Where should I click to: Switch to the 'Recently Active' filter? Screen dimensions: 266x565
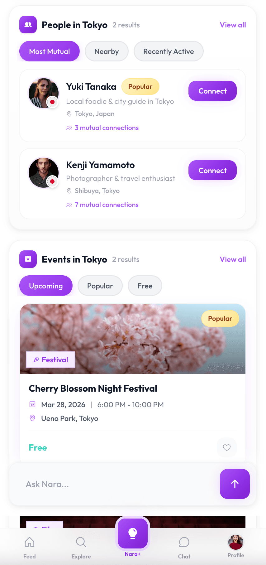tap(168, 51)
